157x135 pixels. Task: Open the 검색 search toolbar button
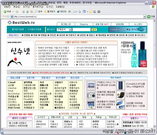point(38,12)
